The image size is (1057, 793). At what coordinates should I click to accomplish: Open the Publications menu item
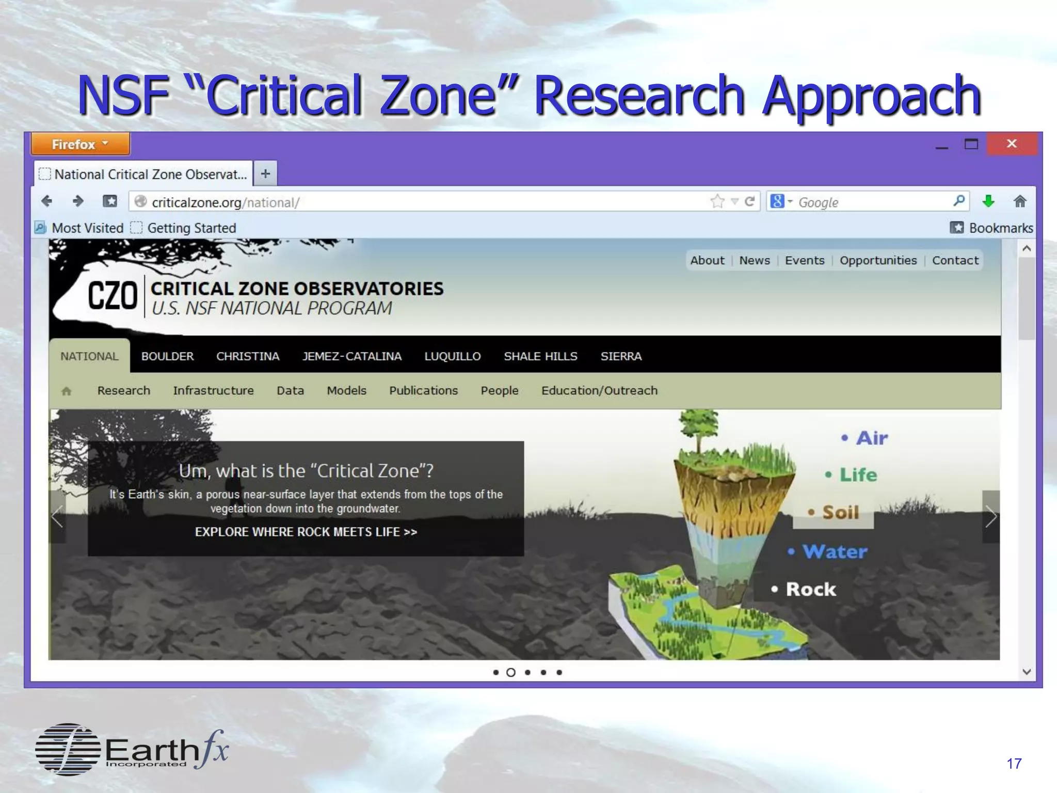click(423, 390)
